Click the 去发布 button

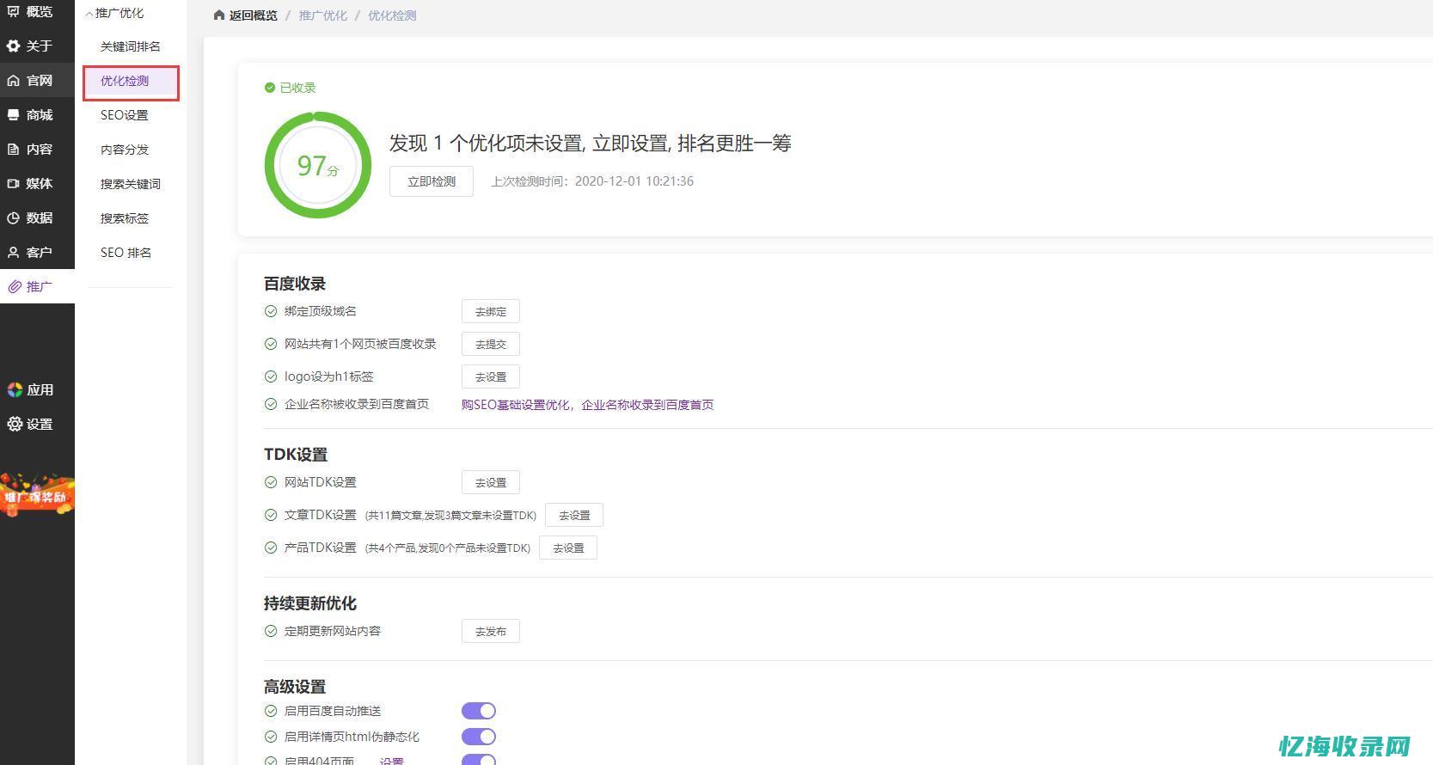[x=491, y=631]
